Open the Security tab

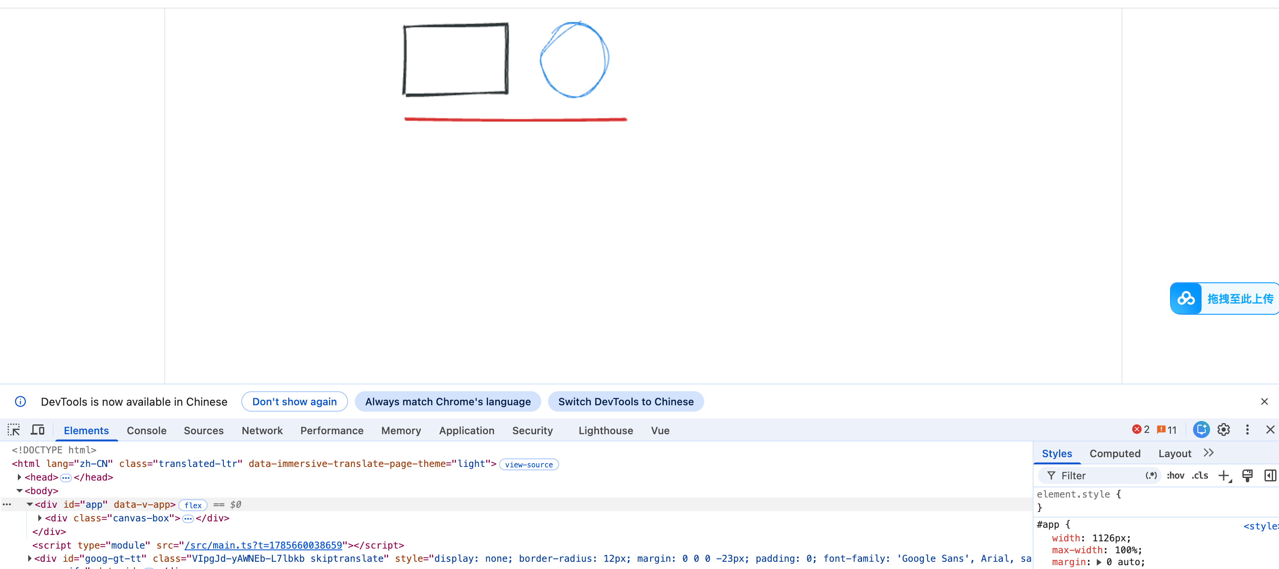[532, 431]
